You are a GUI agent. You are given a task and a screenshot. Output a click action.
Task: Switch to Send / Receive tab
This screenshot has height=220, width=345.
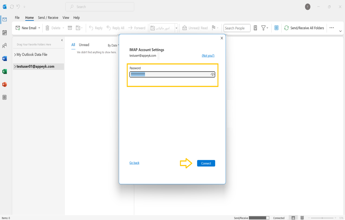pos(48,18)
